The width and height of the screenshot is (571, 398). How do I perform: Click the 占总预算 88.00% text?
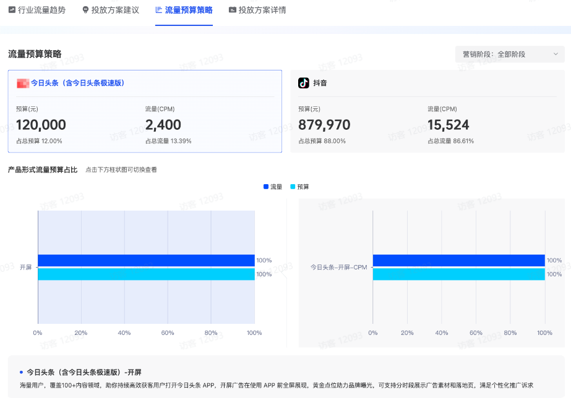(322, 141)
